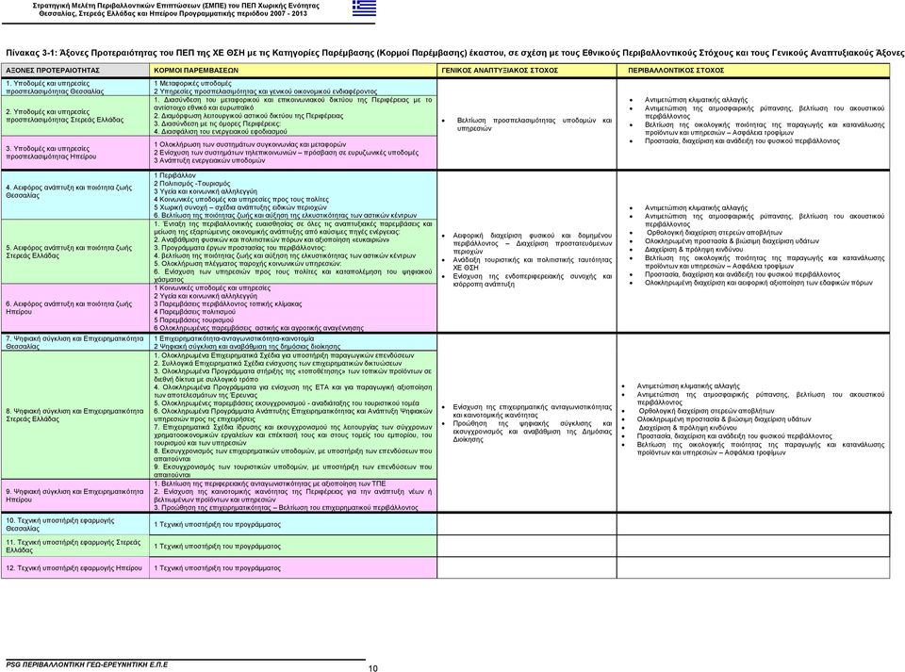Screen dimensions: 905x672
Task: Select cell "3. Υποδομές και υπηρεσίες προσπελασιμότητας Ηπείρου"
Action: point(75,153)
